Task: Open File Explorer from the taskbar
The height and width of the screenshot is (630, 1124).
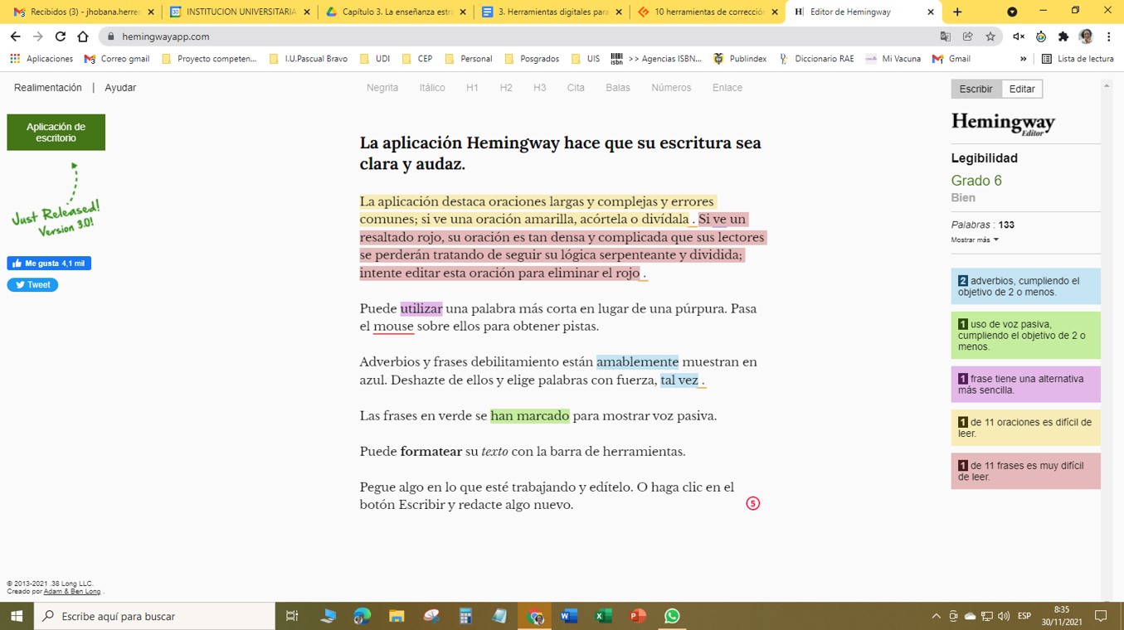Action: point(397,616)
